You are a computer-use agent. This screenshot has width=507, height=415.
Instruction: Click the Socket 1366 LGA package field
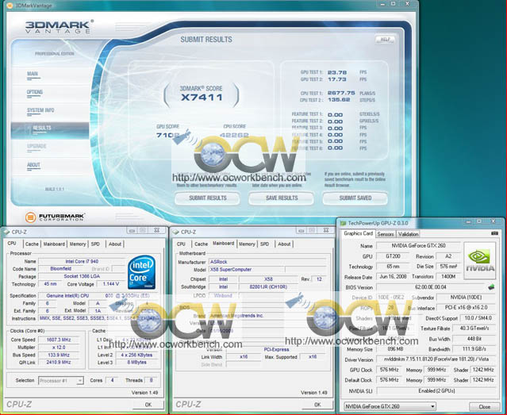coord(82,276)
